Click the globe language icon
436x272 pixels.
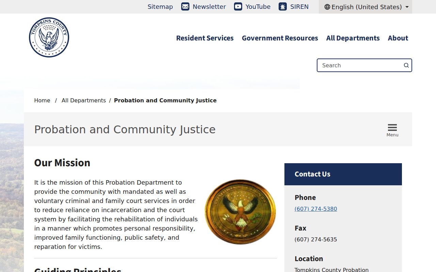click(x=327, y=7)
